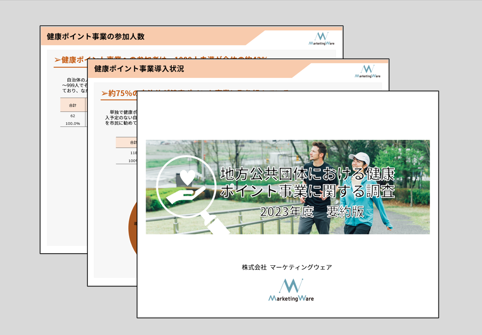Click the orange arrow bullet before 約75% headline
Screen dimensions: 482x335
[104, 94]
